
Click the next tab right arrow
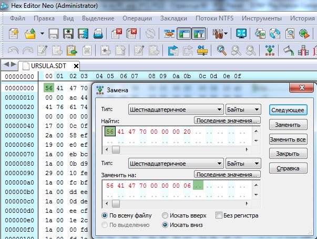coord(14,64)
